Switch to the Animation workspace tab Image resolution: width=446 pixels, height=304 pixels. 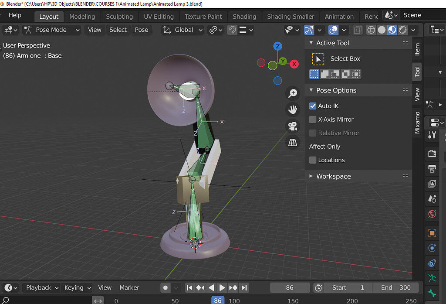point(339,16)
